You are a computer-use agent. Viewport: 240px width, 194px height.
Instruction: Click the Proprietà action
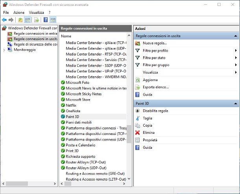(150, 140)
